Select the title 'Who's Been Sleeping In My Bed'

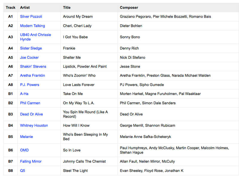coord(85,137)
